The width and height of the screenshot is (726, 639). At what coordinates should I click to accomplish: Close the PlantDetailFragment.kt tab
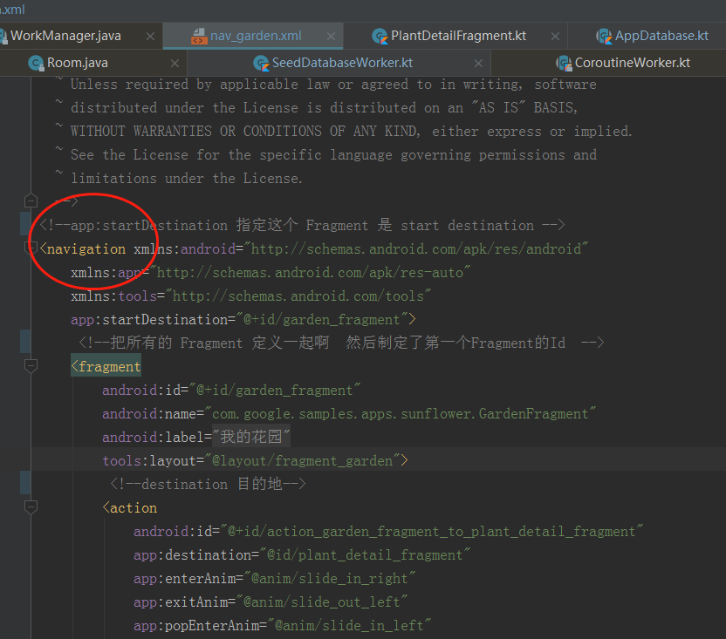pos(555,36)
